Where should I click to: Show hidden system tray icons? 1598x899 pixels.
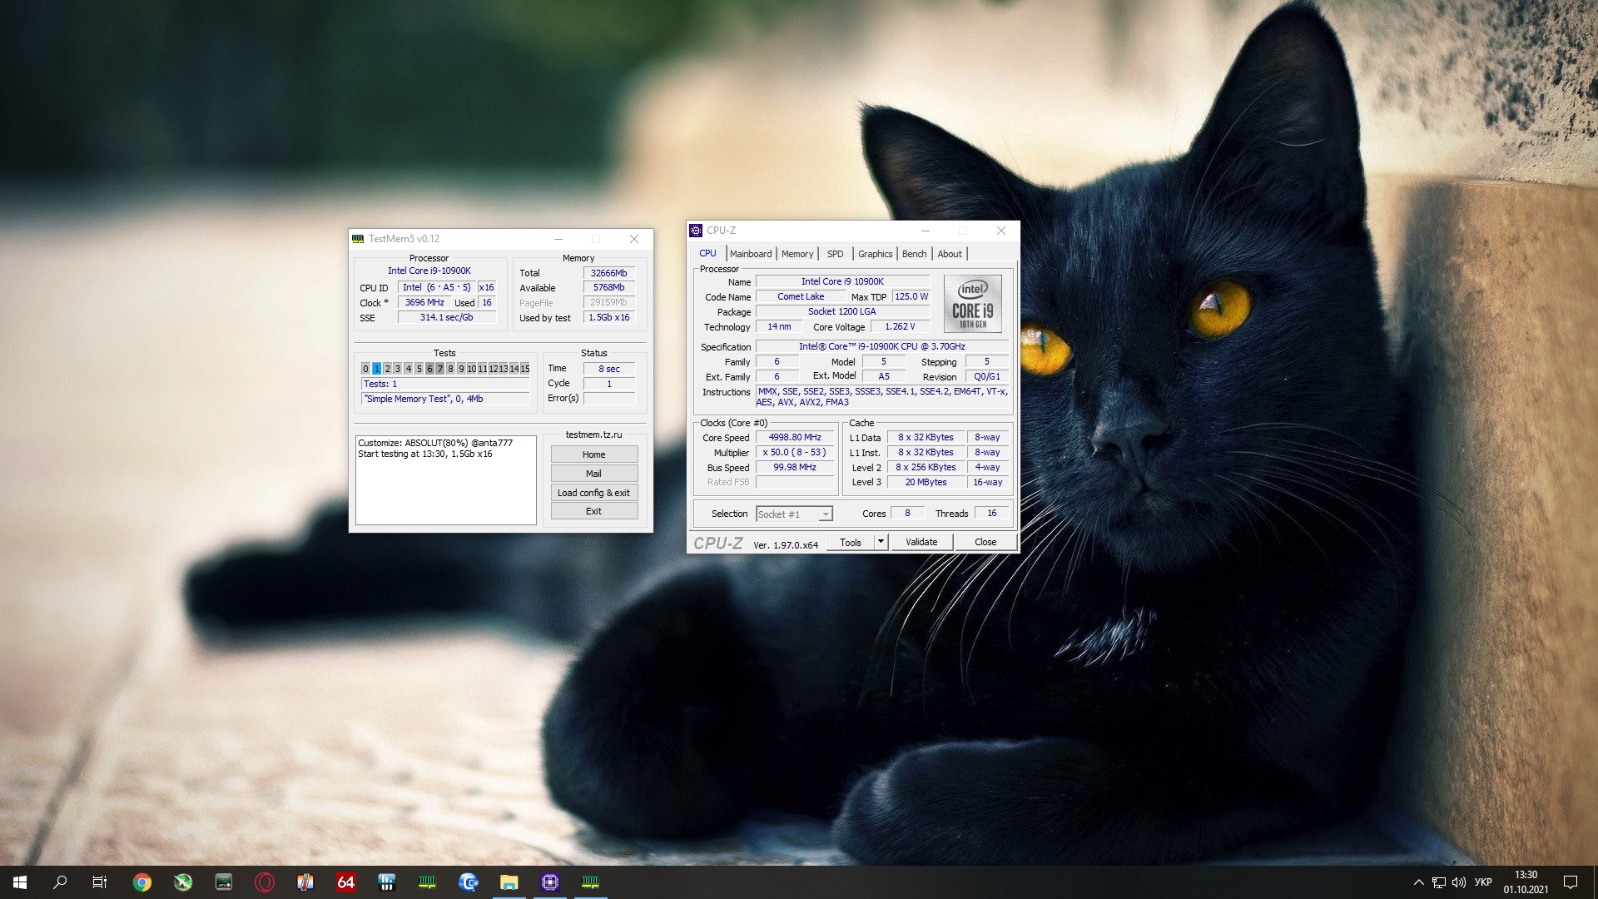pos(1418,882)
